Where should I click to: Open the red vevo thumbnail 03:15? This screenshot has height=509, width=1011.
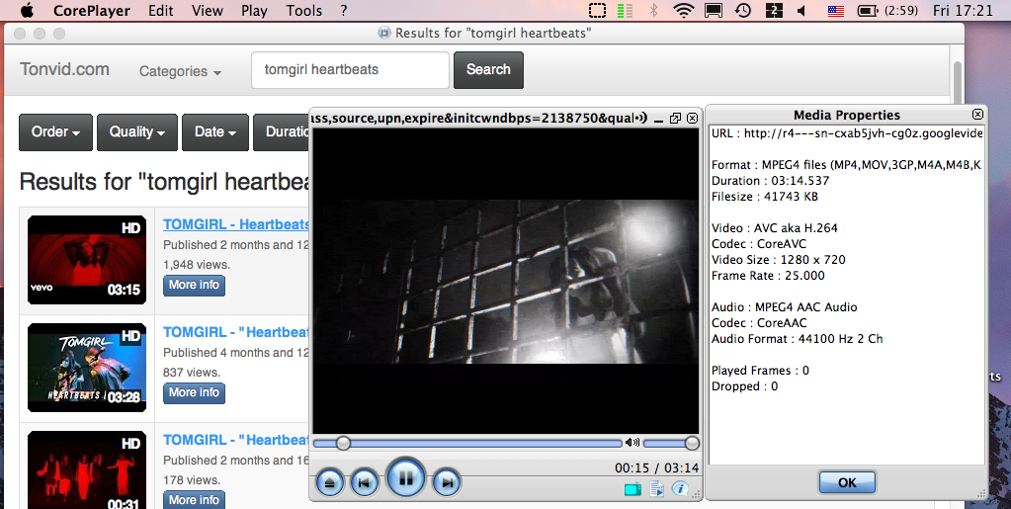[x=87, y=259]
